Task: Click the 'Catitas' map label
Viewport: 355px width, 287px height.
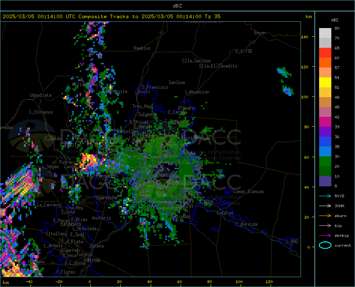Action: point(225,213)
